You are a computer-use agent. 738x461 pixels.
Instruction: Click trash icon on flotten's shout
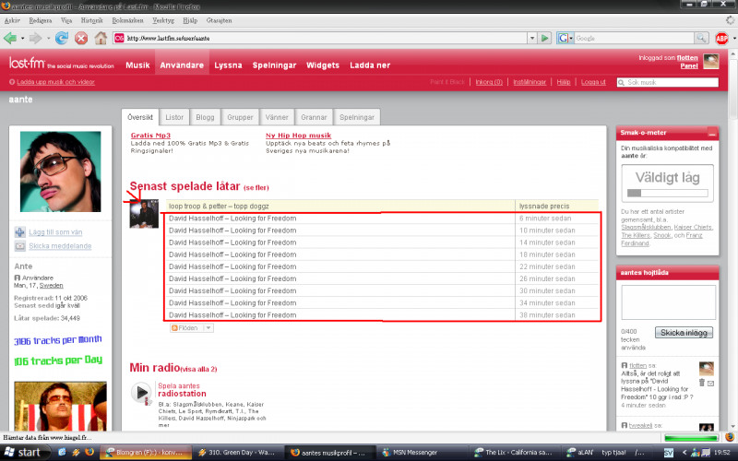click(702, 382)
